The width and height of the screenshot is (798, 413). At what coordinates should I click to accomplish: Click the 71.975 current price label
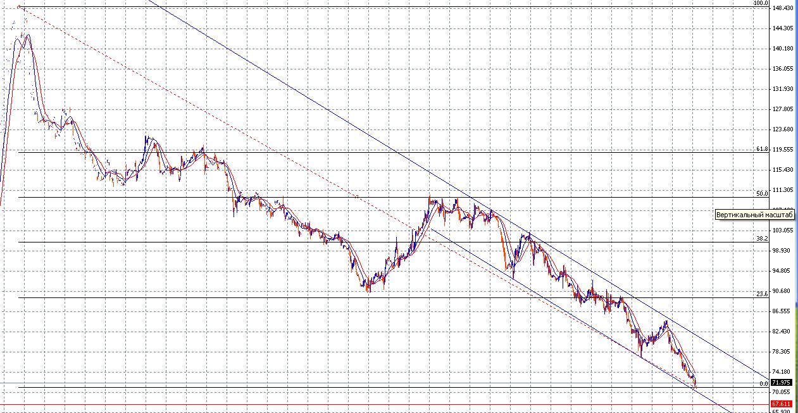(x=782, y=383)
